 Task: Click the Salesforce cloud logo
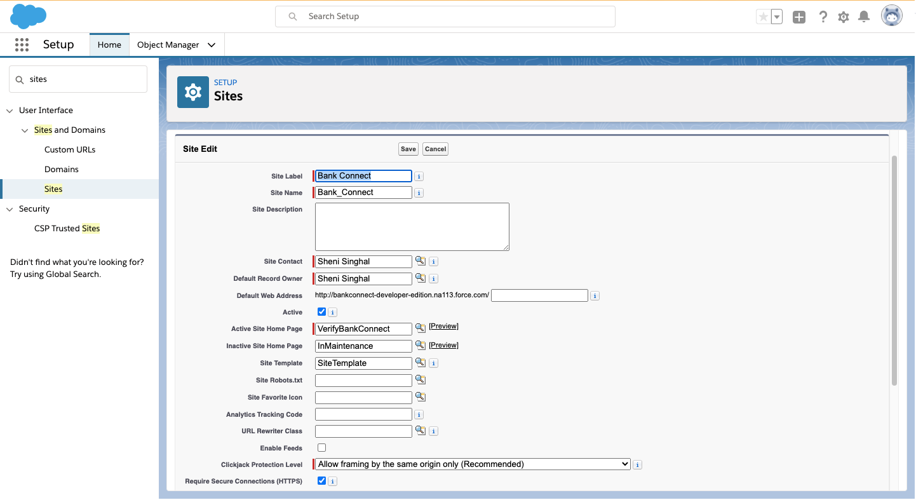coord(29,16)
